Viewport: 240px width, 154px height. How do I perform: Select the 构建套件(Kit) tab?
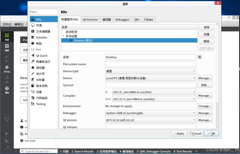70,19
